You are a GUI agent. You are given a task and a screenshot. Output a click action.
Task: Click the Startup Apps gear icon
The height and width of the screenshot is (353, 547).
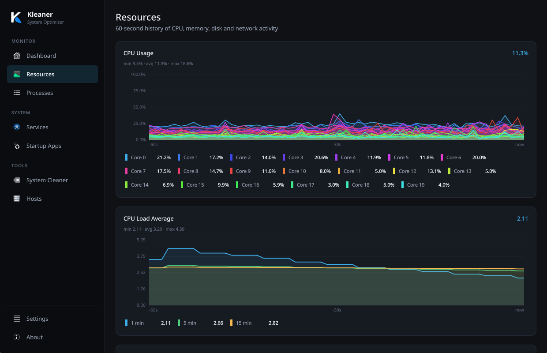[17, 146]
